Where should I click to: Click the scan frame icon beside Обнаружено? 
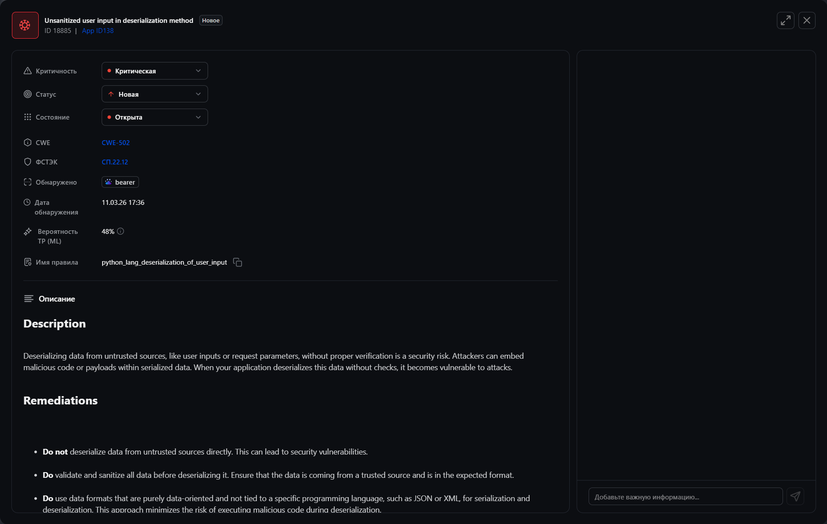click(x=28, y=182)
